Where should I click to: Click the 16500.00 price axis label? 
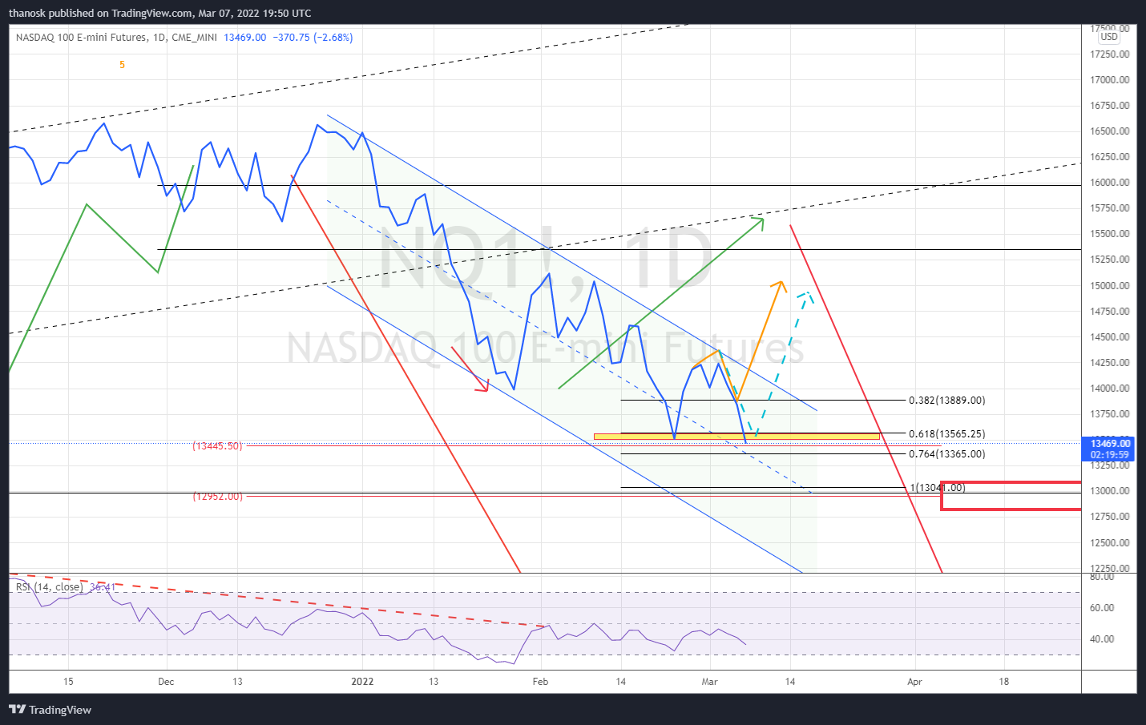tap(1110, 131)
